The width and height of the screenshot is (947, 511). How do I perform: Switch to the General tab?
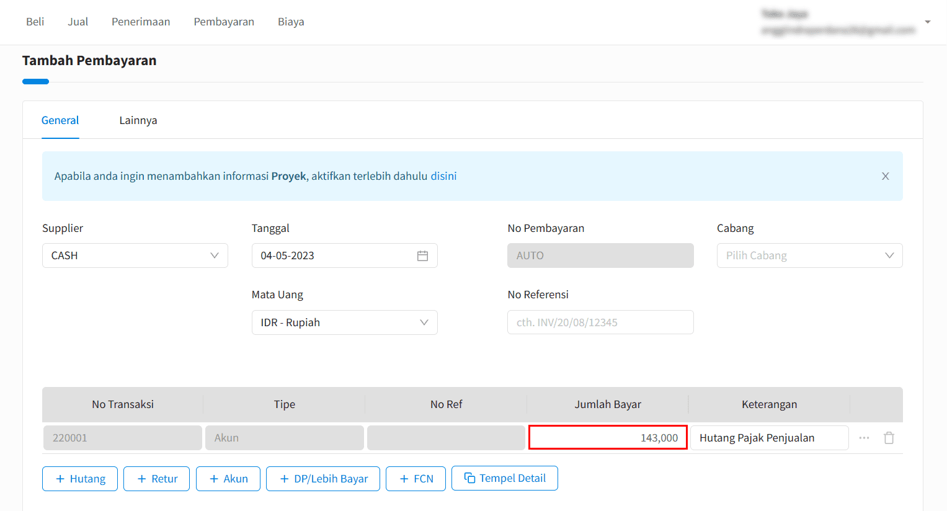[x=60, y=120]
